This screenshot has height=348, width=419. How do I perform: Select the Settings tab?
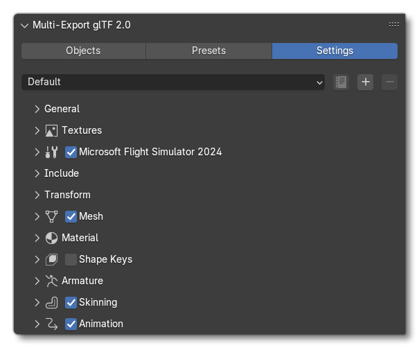[x=335, y=51]
